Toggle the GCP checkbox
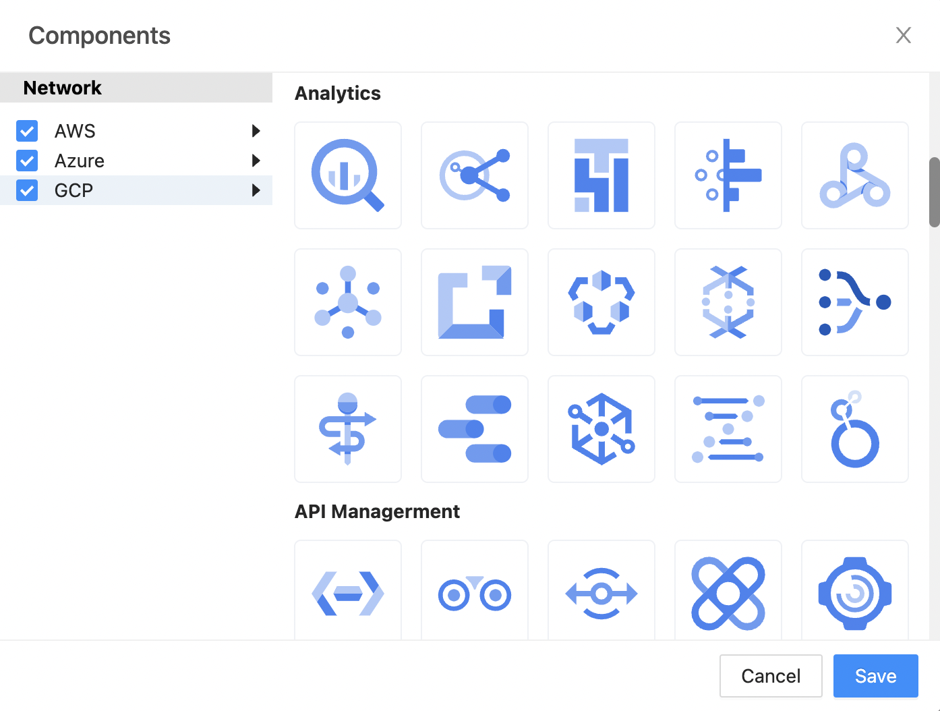Viewport: 940px width, 711px height. click(x=27, y=190)
